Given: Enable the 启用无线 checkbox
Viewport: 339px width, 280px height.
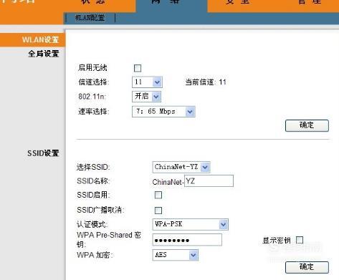Looking at the screenshot, I should 138,68.
